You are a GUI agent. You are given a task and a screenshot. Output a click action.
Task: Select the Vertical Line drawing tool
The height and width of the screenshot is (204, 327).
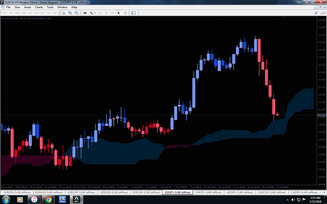point(106,13)
